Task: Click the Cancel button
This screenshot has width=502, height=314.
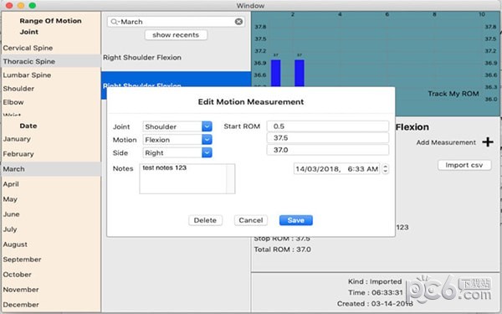Action: tap(251, 220)
